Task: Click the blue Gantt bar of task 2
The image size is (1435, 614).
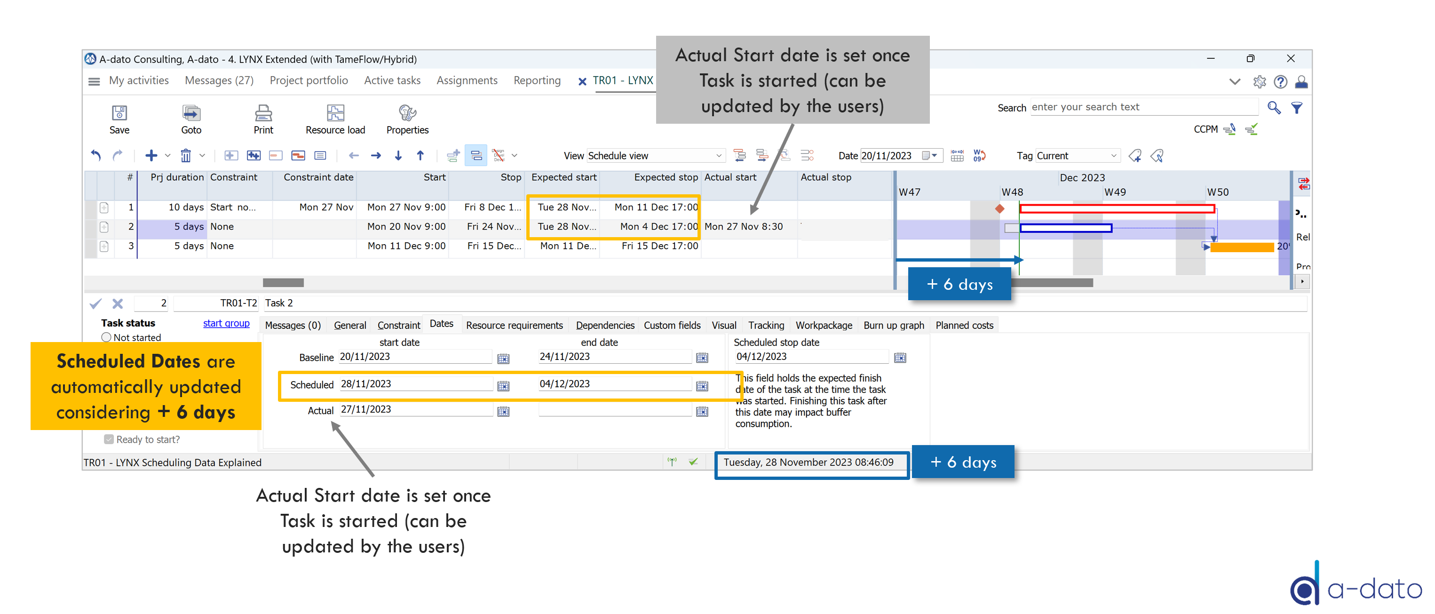Action: click(1066, 228)
